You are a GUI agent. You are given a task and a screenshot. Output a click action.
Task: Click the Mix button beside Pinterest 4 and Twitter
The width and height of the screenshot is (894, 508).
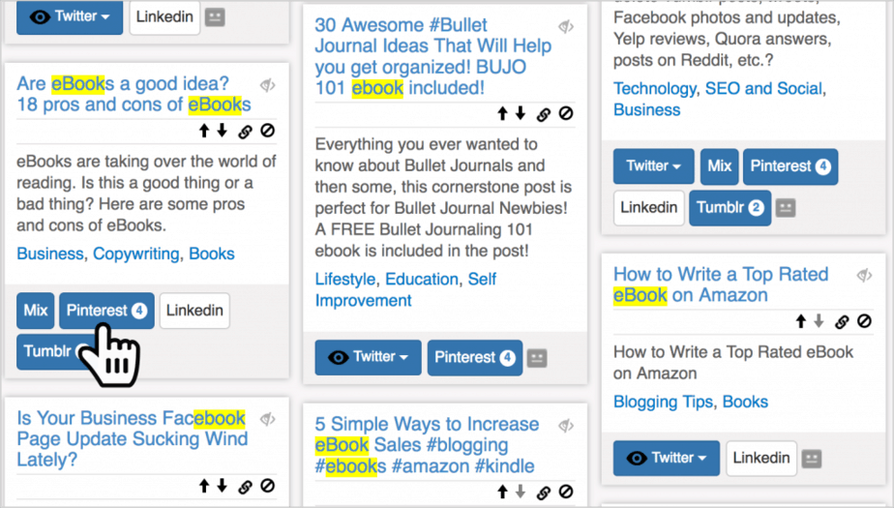coord(719,166)
